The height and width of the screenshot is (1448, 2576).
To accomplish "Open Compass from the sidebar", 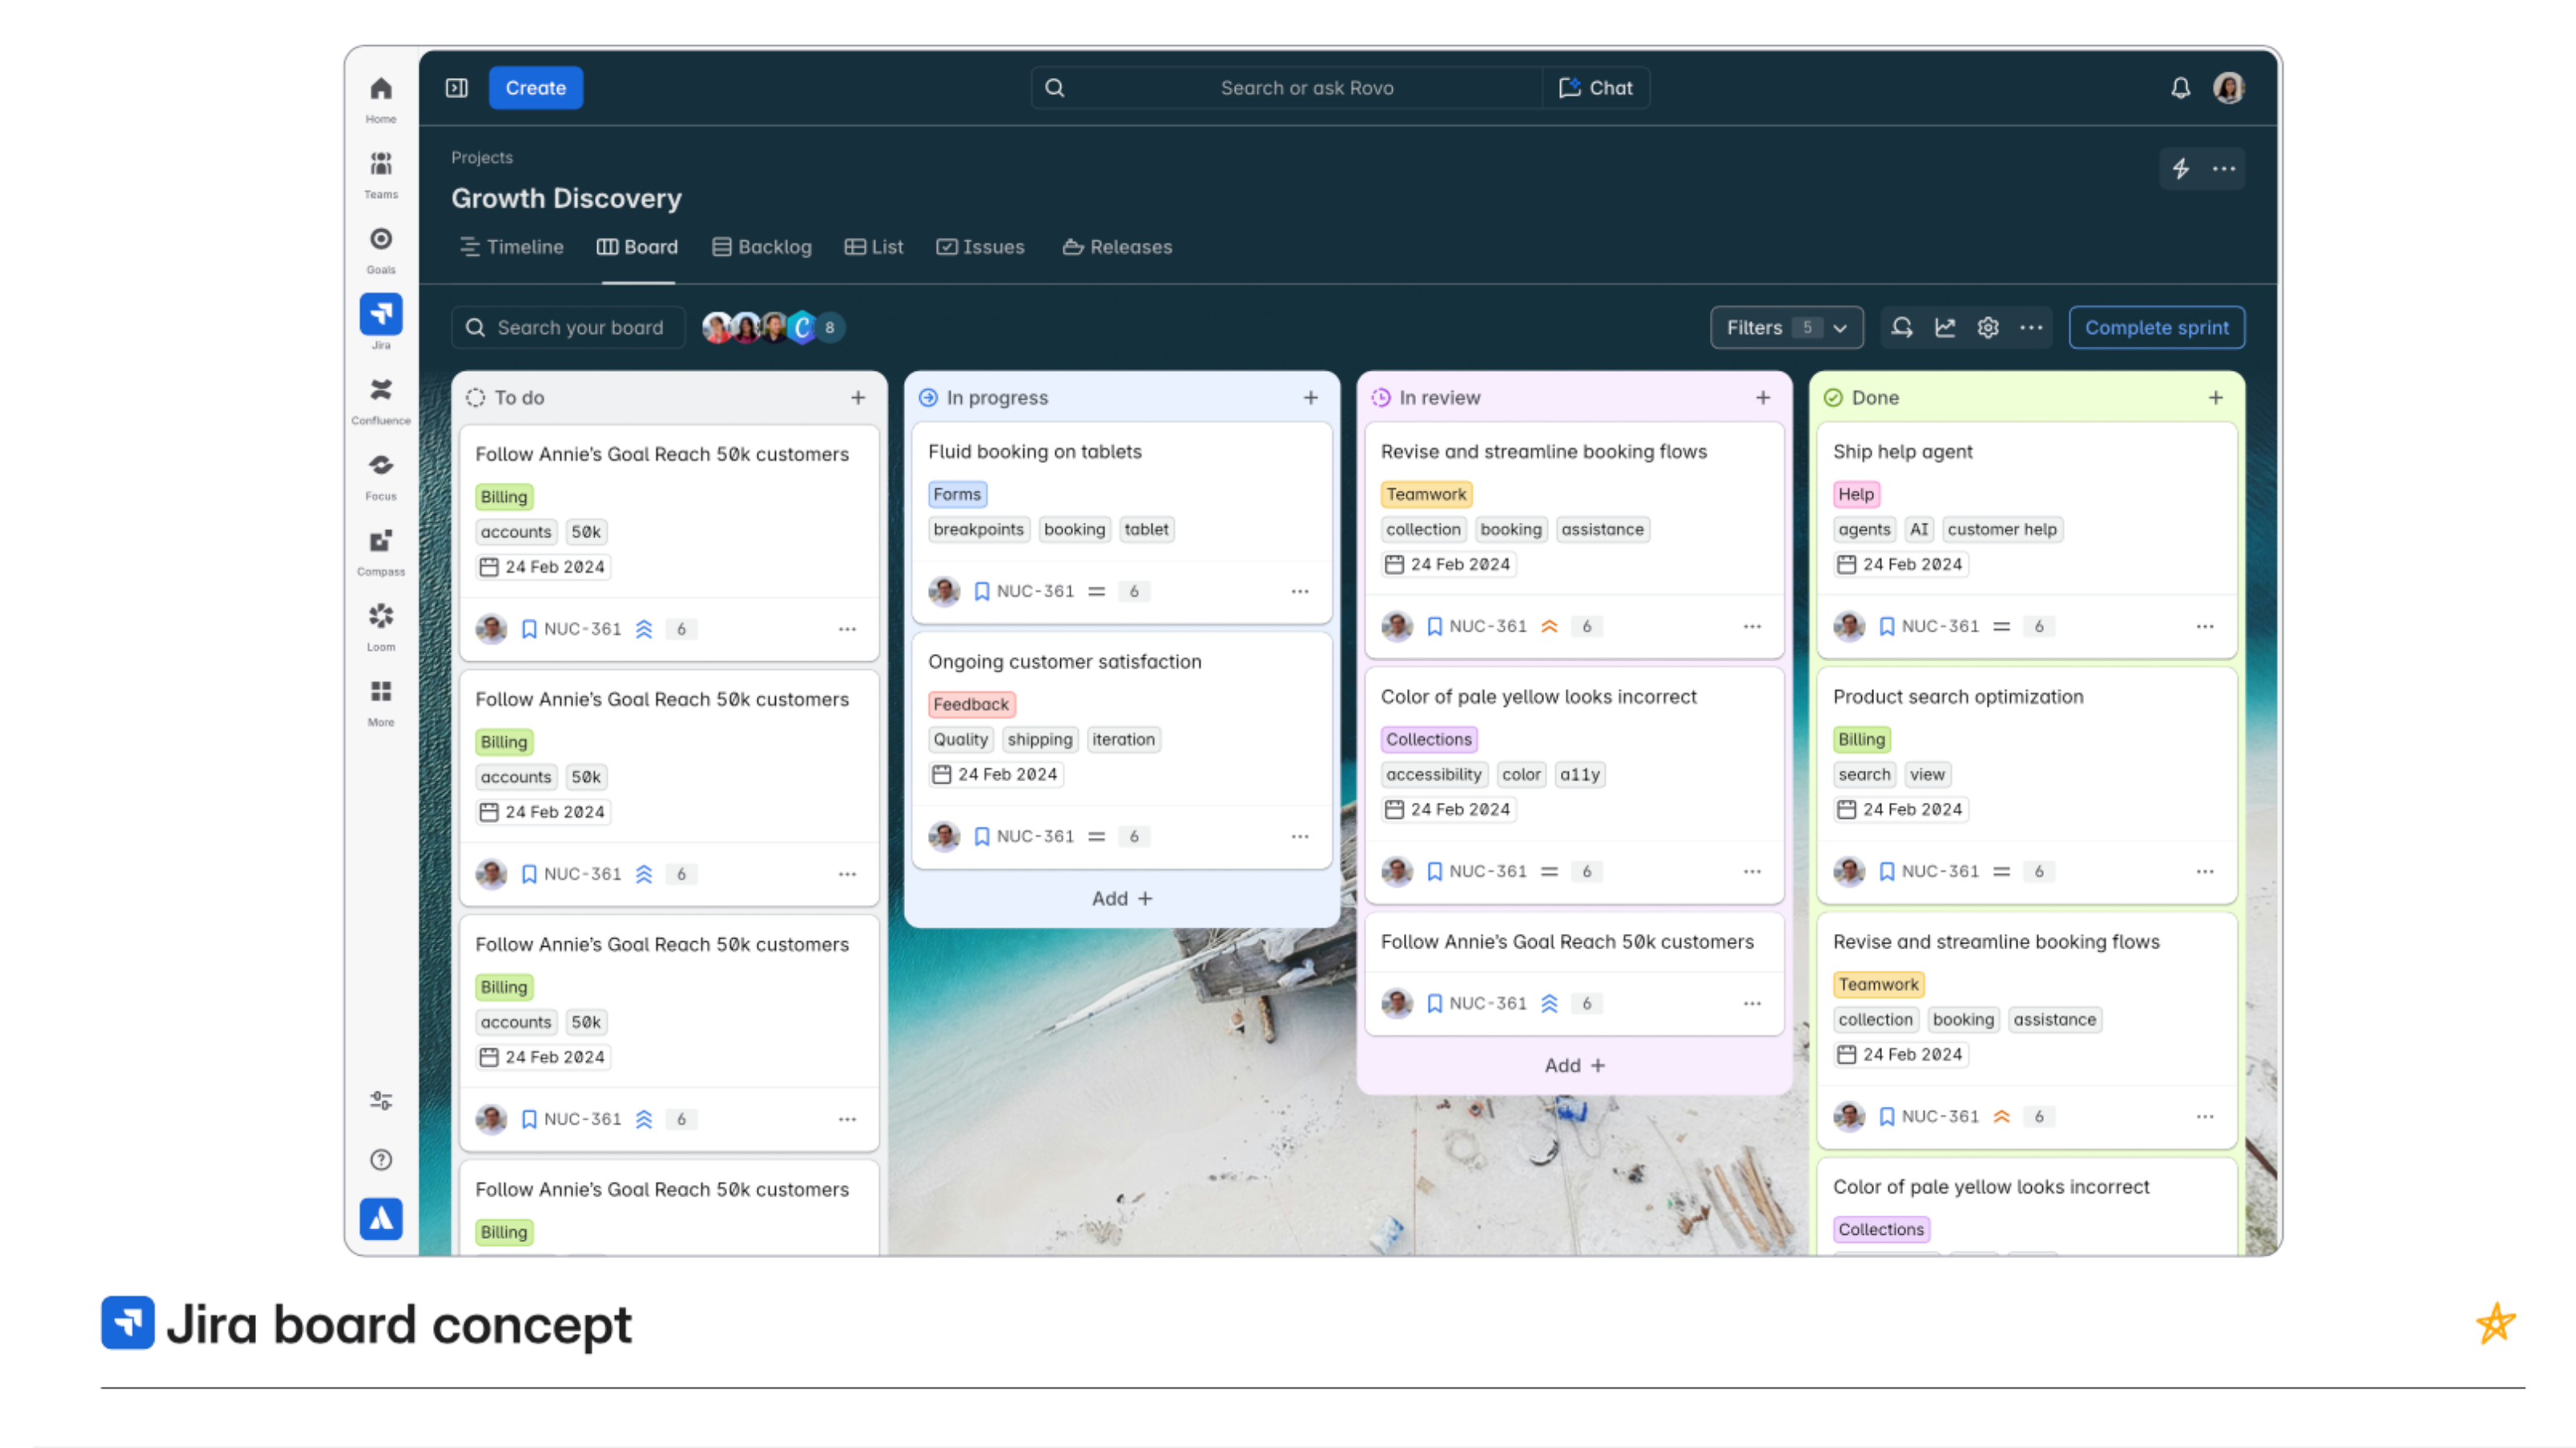I will point(381,550).
